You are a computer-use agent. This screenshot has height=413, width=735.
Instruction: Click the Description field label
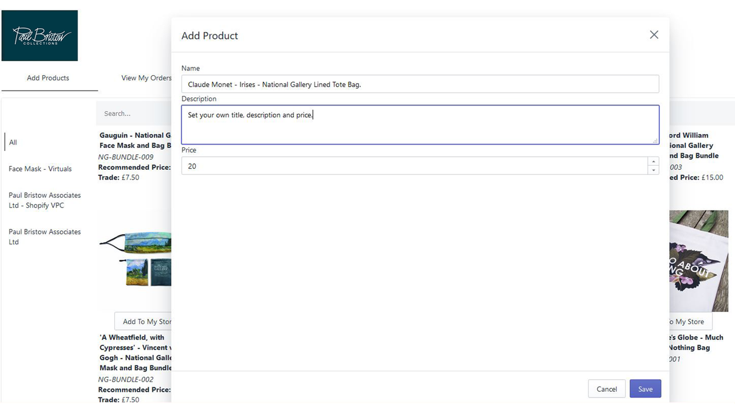point(199,99)
